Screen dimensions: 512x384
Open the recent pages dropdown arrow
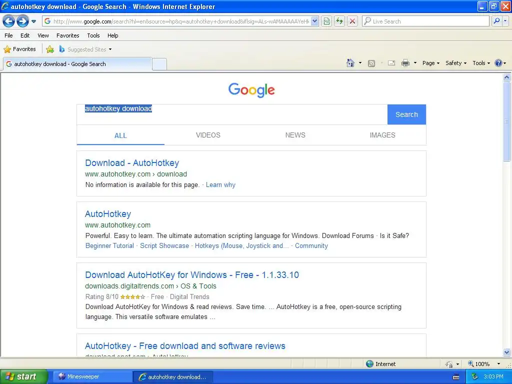33,21
